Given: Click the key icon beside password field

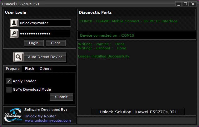Looking at the screenshot, I should 14,34.
